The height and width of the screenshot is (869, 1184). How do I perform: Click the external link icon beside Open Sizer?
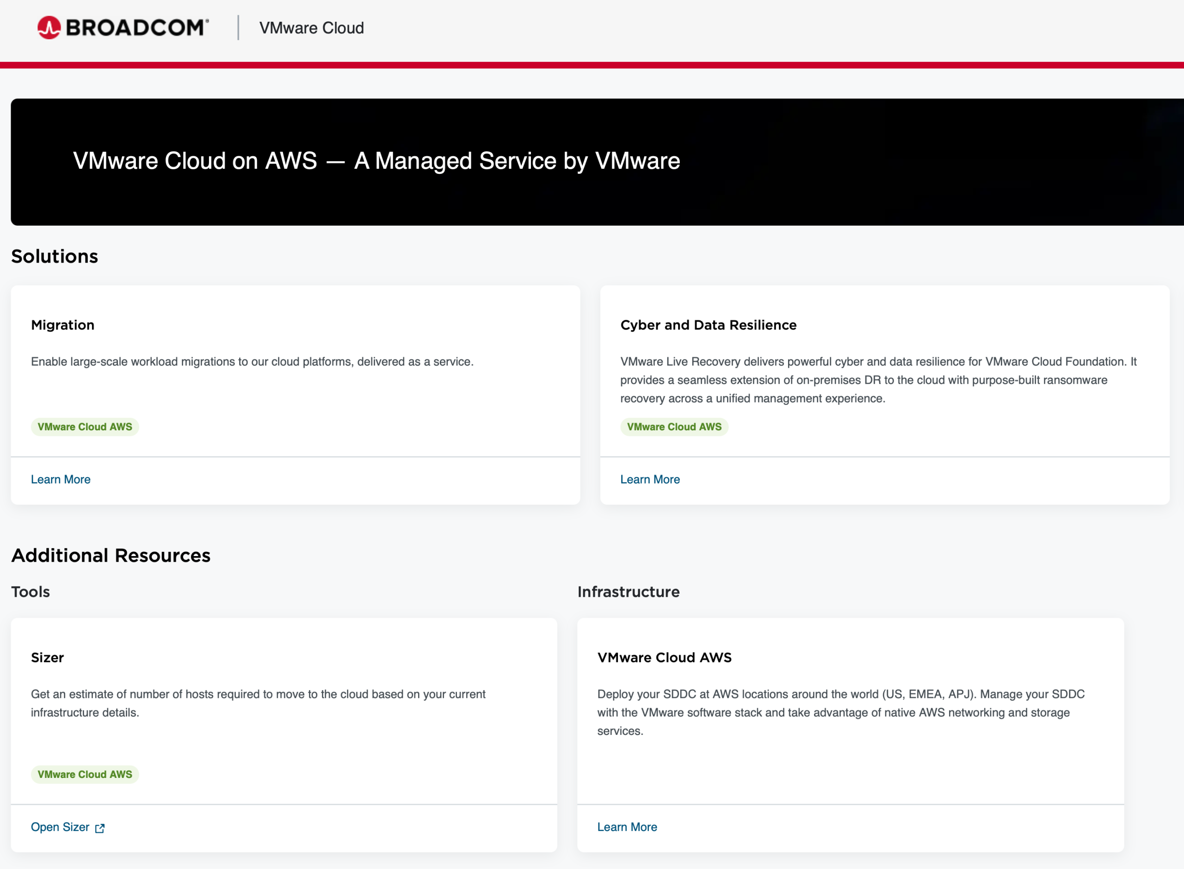coord(100,828)
